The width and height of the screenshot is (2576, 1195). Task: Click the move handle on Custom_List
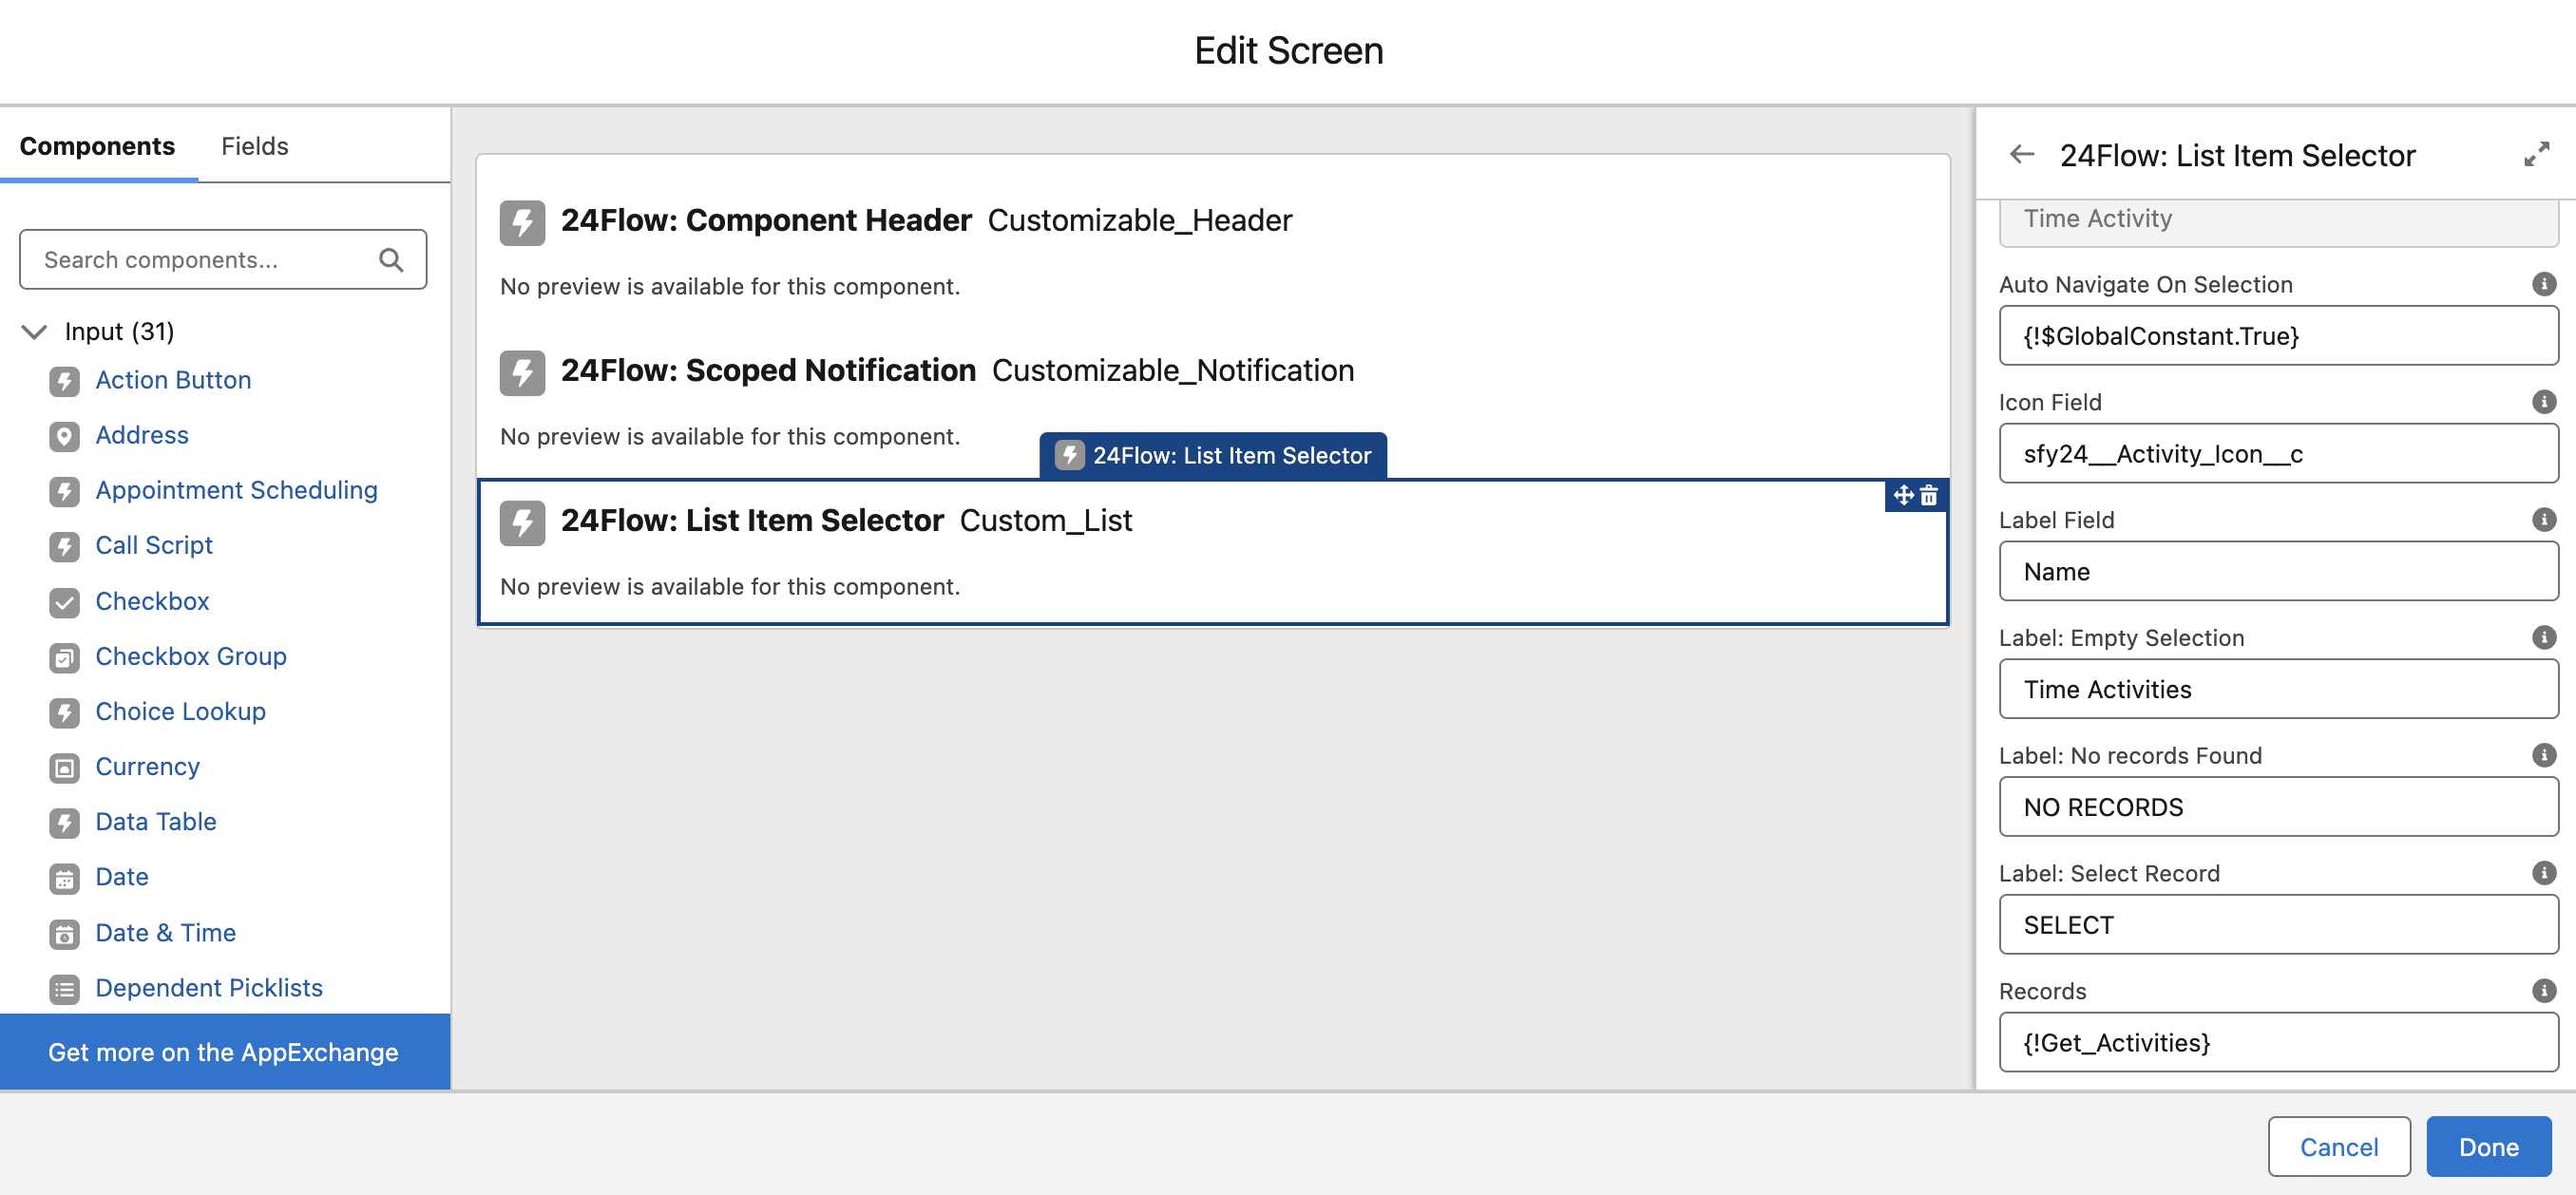point(1903,495)
